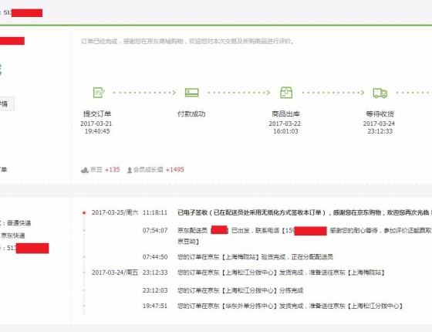Image resolution: width=432 pixels, height=332 pixels.
Task: Click the 付款成功 step label
Action: 191,114
